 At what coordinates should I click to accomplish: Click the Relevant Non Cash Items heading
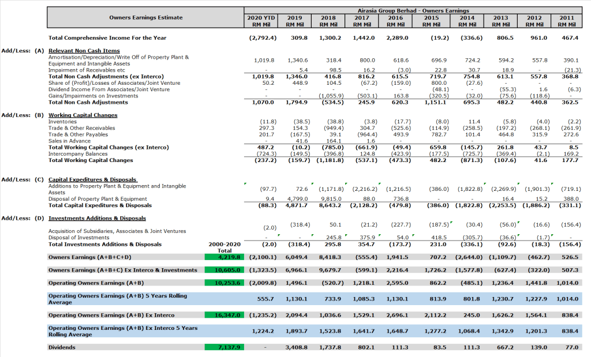coord(84,51)
